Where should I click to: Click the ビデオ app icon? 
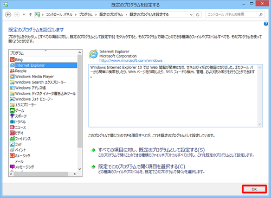12,133
